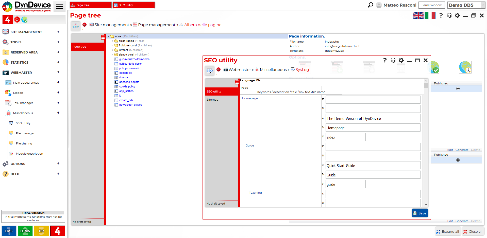This screenshot has height=238, width=487.
Task: Open SEO utility support headset icon
Action: coord(393,60)
